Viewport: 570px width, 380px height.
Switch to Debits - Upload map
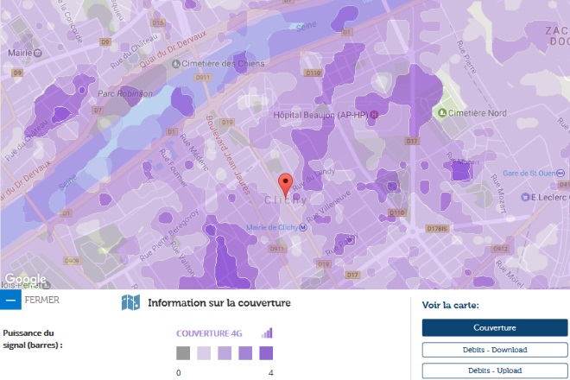coord(494,370)
